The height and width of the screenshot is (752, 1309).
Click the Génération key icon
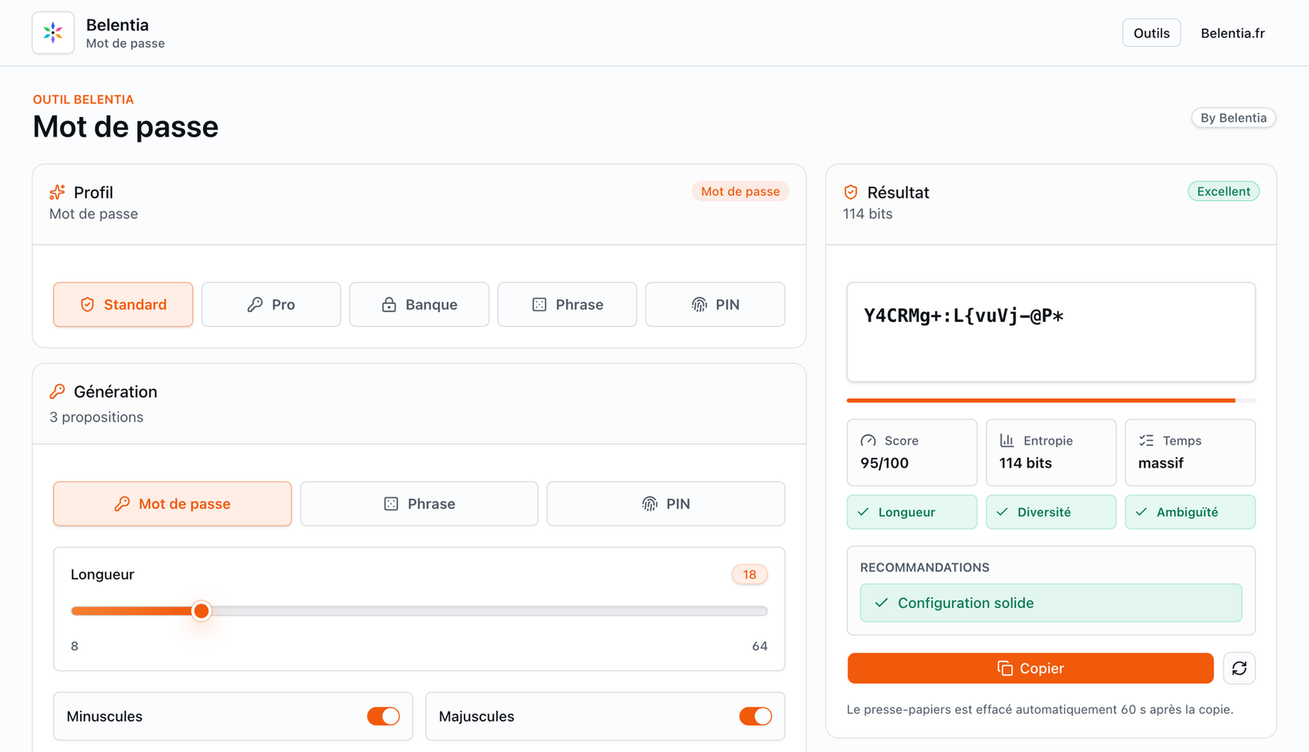tap(57, 392)
